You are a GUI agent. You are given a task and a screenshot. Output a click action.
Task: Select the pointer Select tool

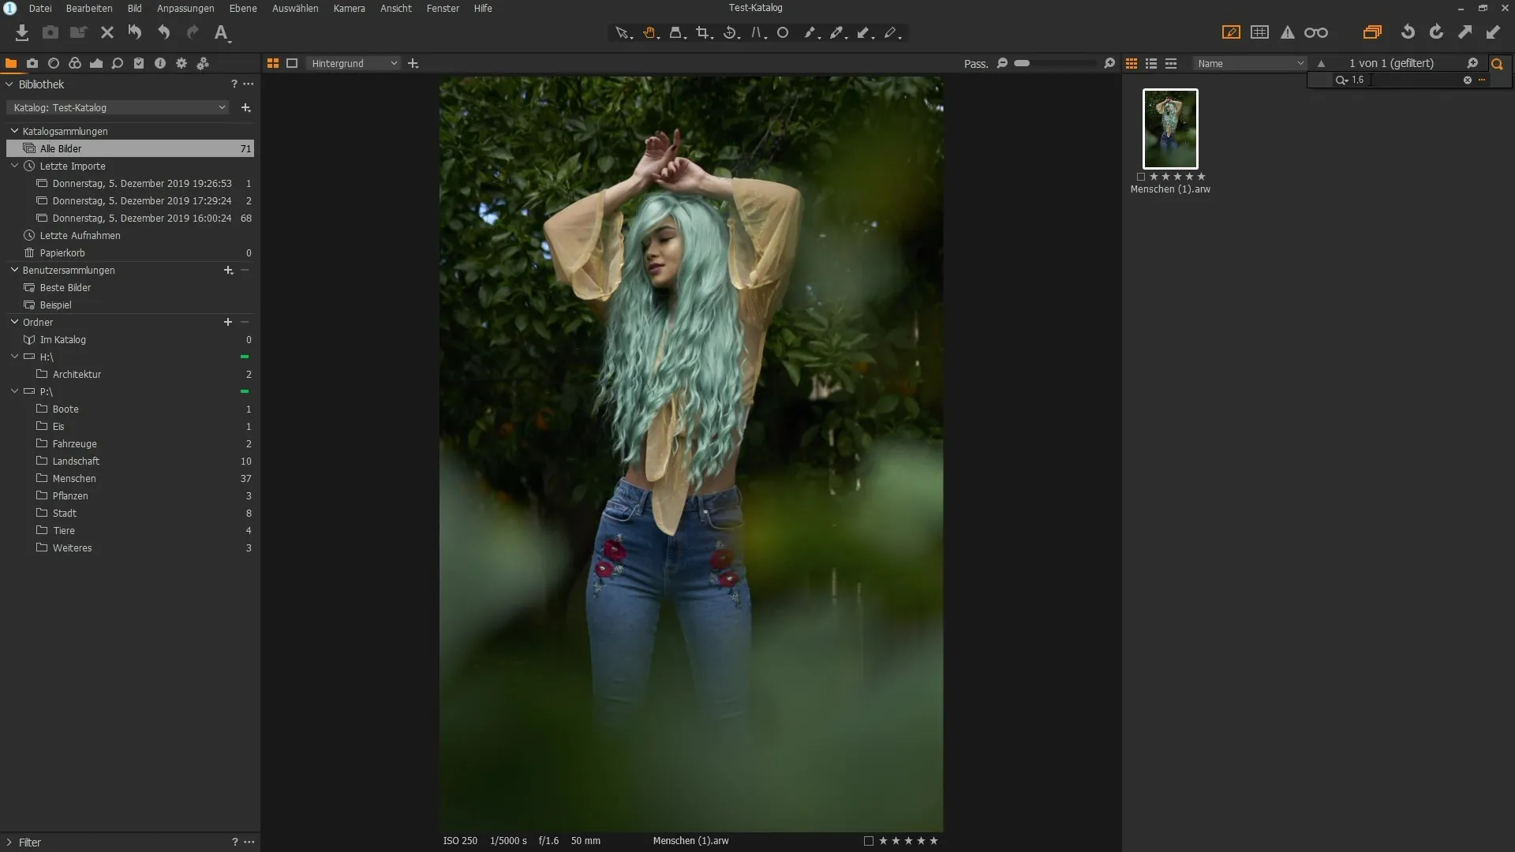(x=623, y=32)
